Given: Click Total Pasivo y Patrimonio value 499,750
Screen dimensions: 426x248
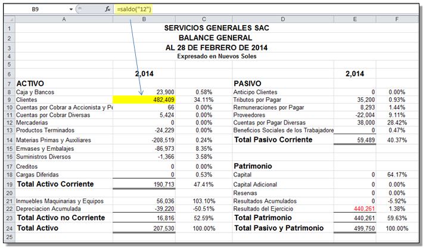Looking at the screenshot, I should pyautogui.click(x=364, y=228).
